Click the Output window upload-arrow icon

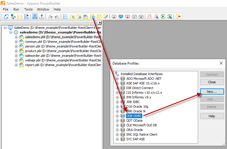tap(42, 17)
